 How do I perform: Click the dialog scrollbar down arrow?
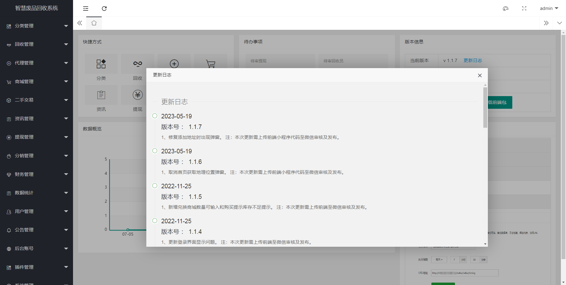pyautogui.click(x=485, y=244)
